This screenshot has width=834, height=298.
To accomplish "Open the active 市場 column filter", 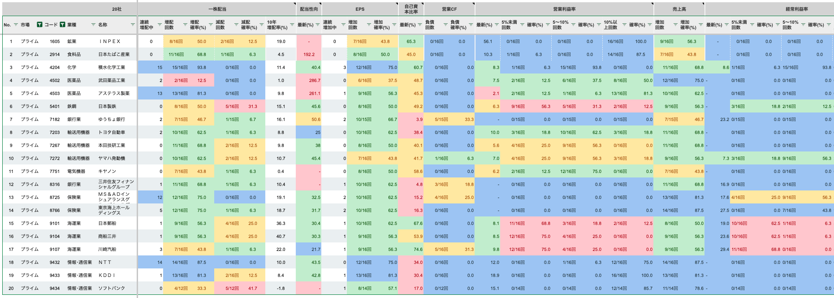I will (39, 25).
